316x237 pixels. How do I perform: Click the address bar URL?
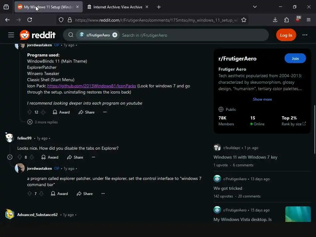pos(156,20)
